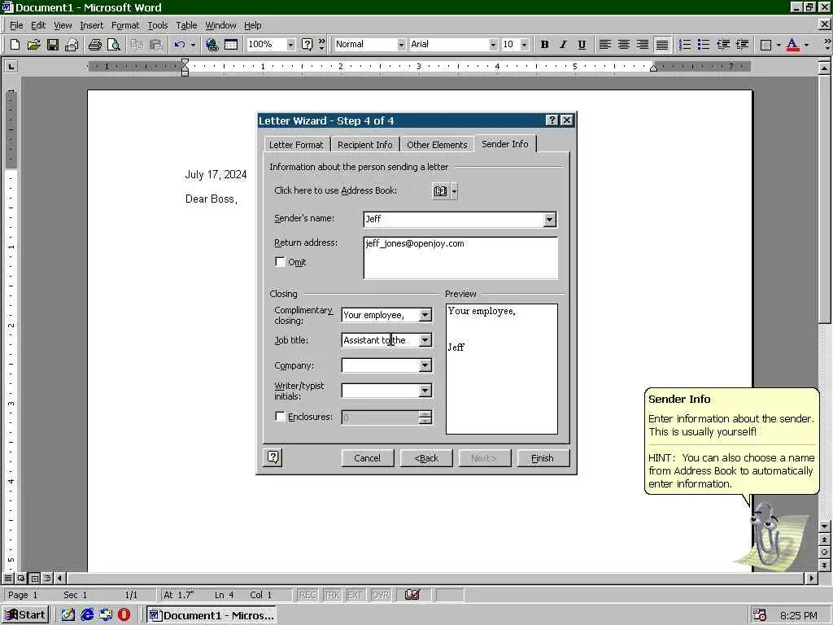The height and width of the screenshot is (625, 833).
Task: Open the Complimentary closing dropdown
Action: (425, 315)
